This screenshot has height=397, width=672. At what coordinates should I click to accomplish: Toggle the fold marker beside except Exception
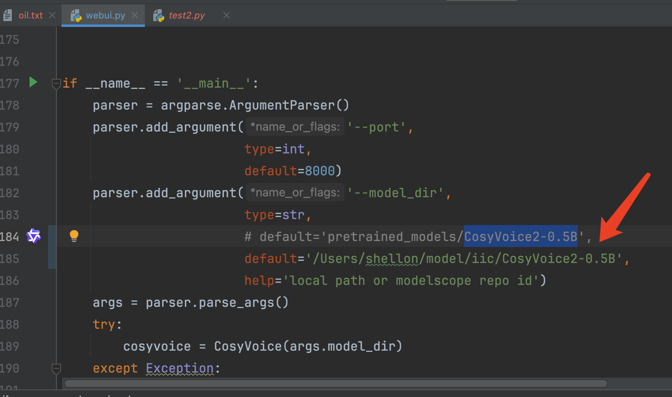click(56, 369)
